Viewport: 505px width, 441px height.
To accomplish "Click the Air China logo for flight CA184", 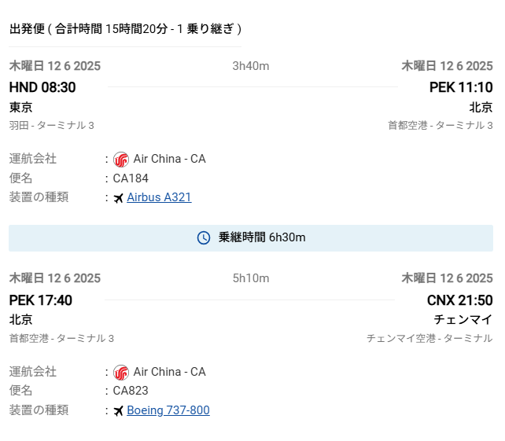I will pos(120,160).
